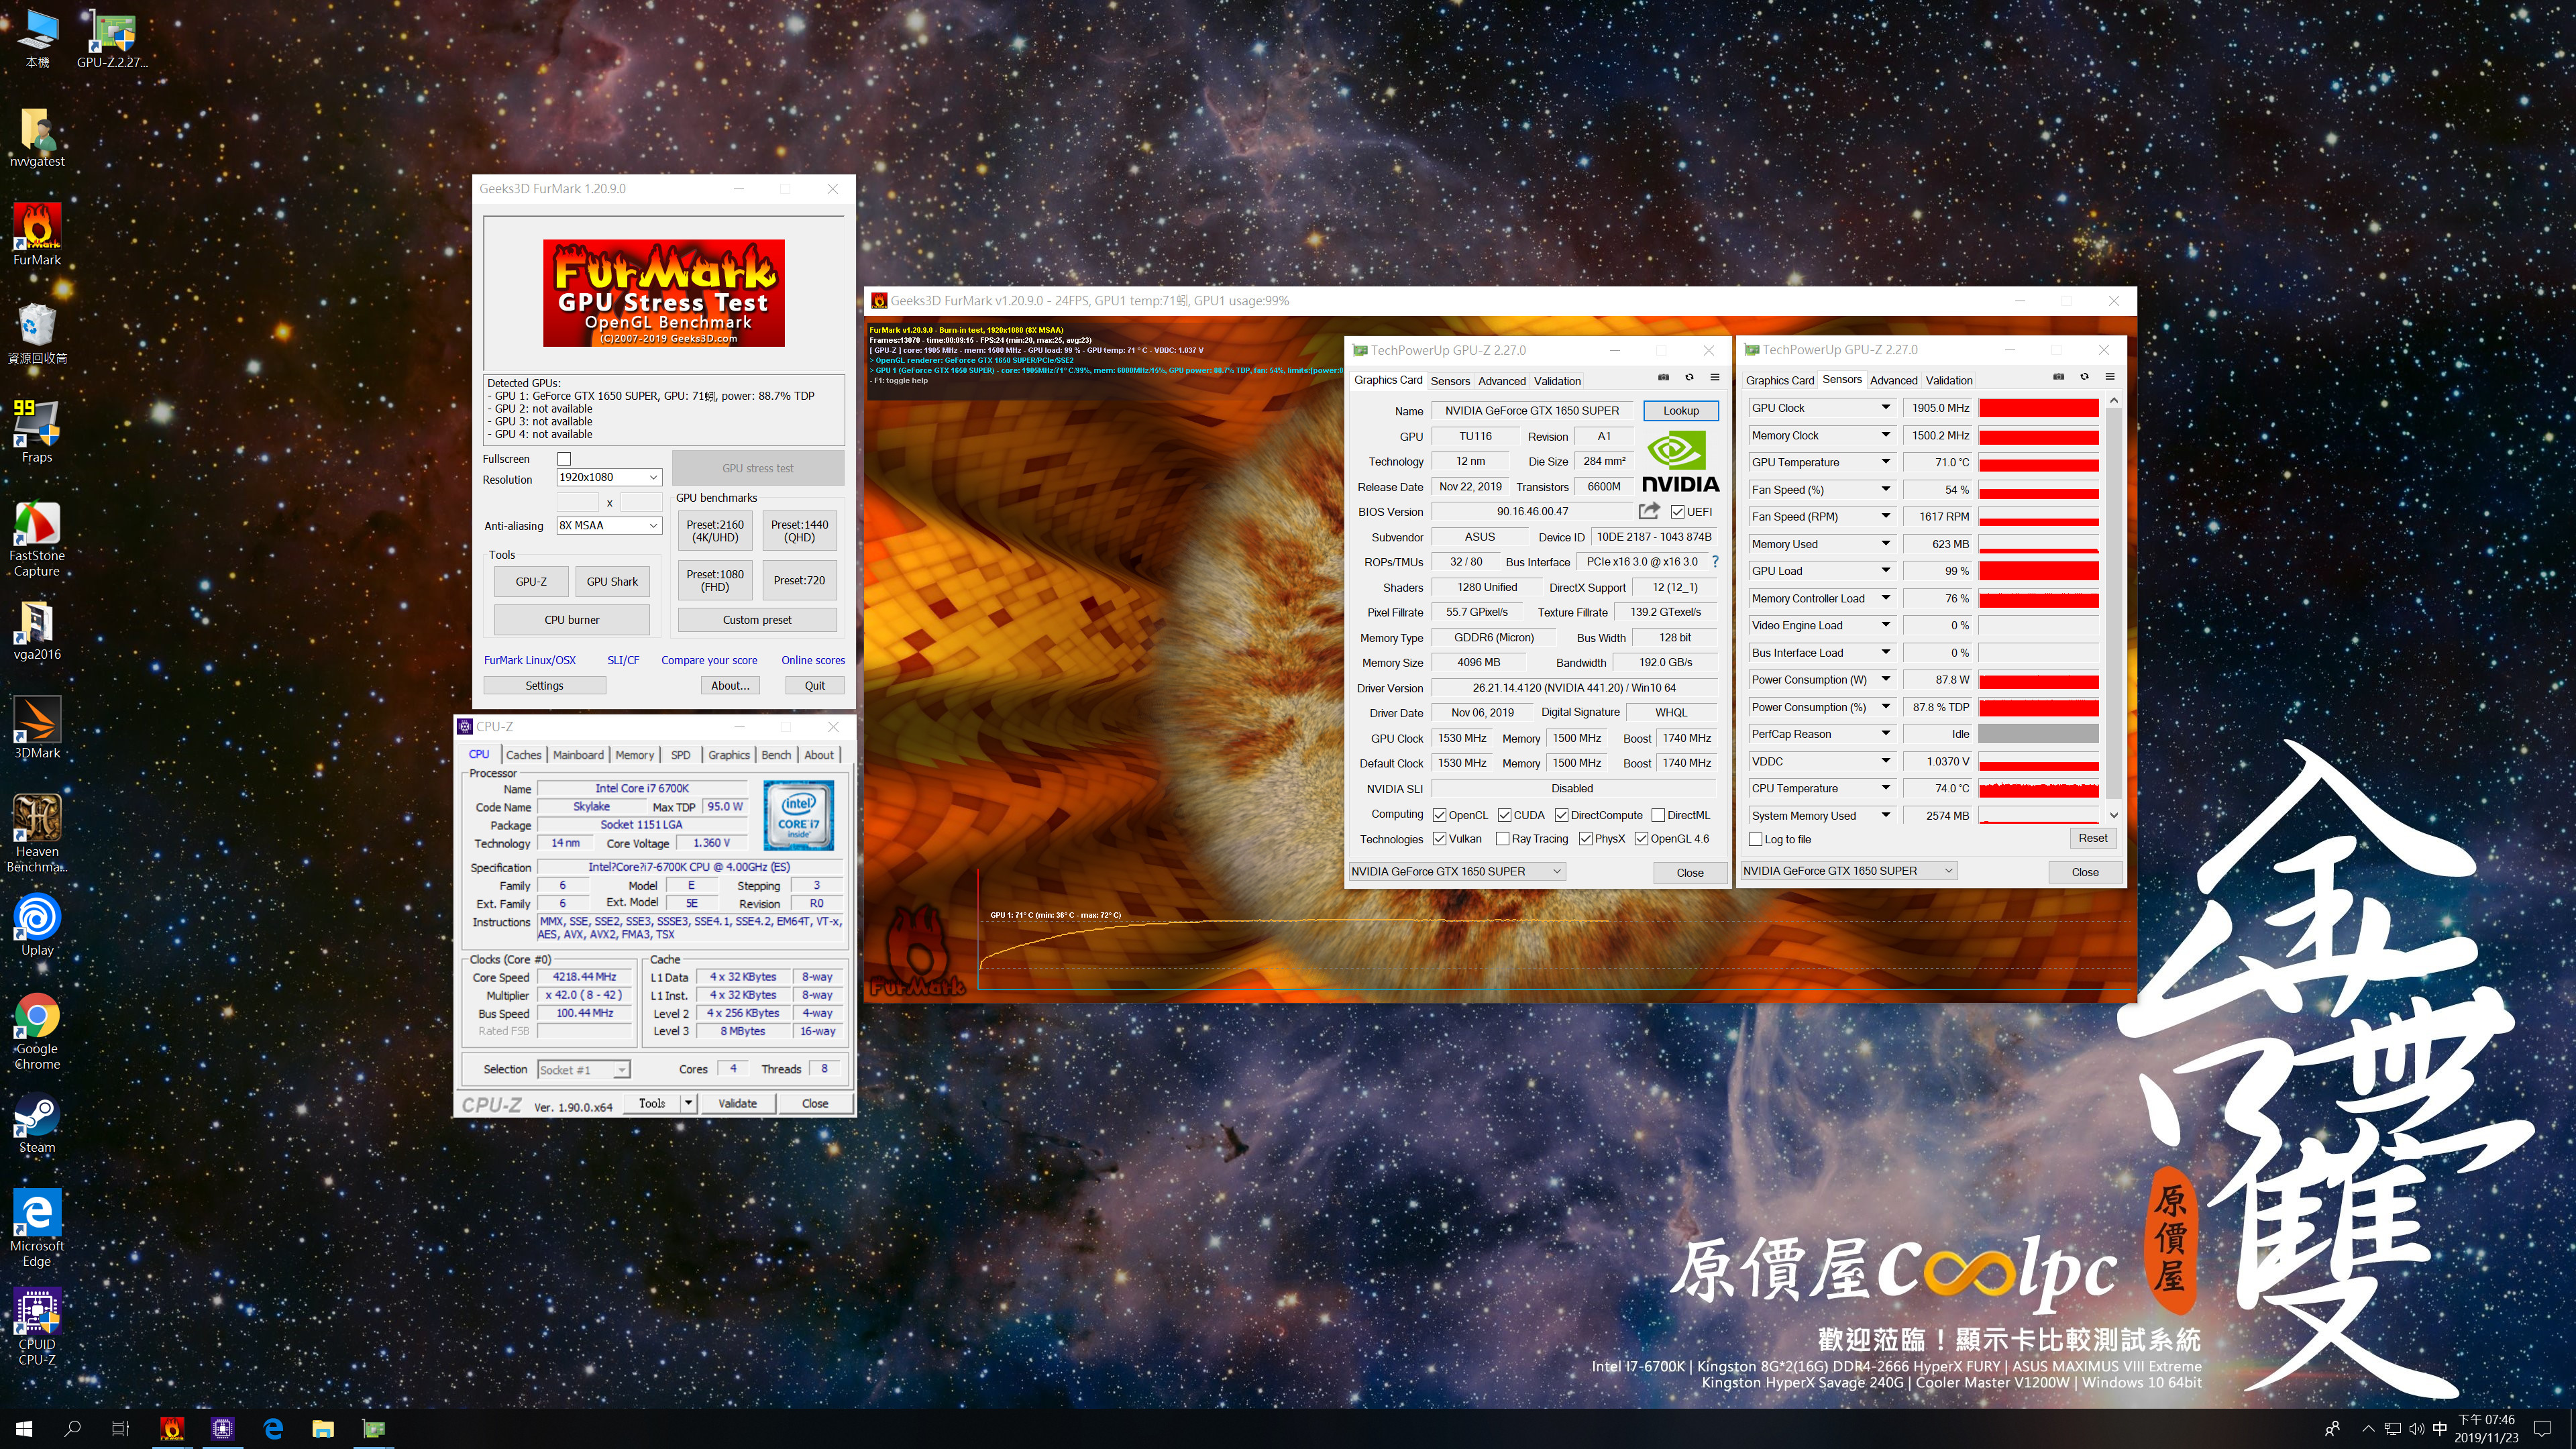Image resolution: width=2576 pixels, height=1449 pixels.
Task: Expand the Power Consumption (W) sensor dropdown
Action: click(1885, 680)
